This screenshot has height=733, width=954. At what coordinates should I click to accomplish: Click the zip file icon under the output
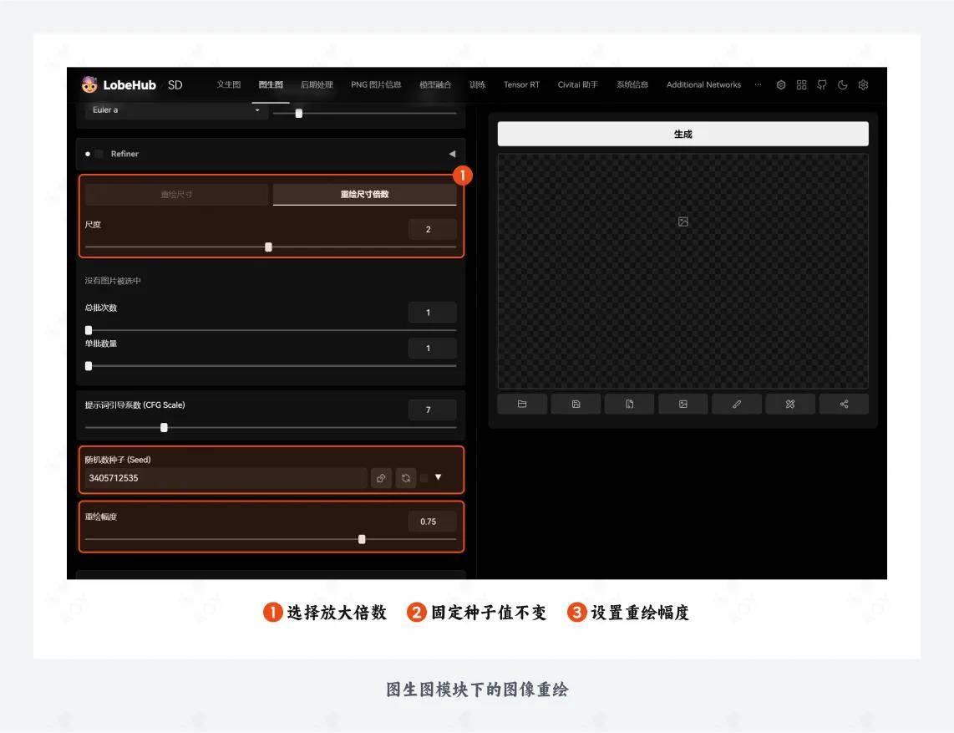(630, 405)
